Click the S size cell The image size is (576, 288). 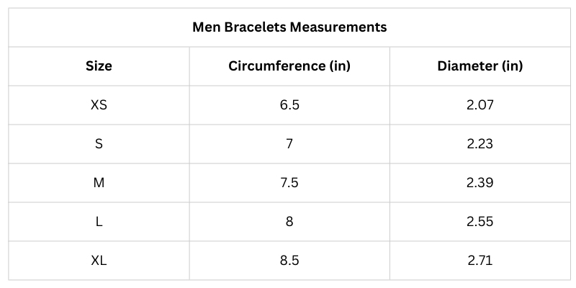(x=99, y=144)
